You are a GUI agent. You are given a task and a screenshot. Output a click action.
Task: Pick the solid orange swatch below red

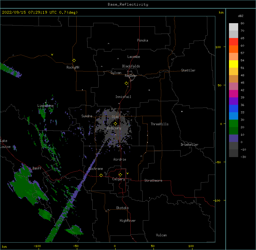(233, 49)
